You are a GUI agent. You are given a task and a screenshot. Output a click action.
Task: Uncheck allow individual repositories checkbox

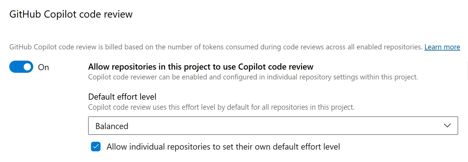click(x=96, y=147)
